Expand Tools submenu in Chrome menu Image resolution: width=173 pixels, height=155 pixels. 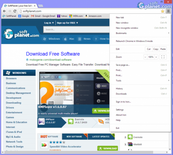click(x=140, y=80)
